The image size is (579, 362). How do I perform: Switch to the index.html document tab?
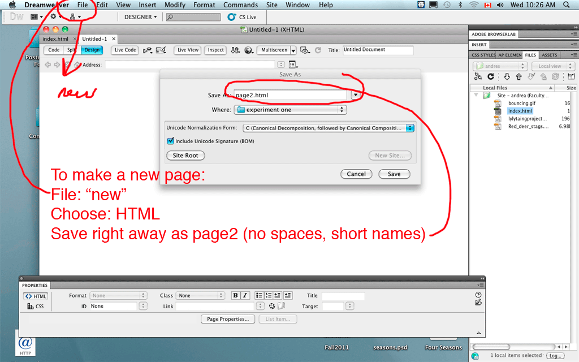click(55, 39)
